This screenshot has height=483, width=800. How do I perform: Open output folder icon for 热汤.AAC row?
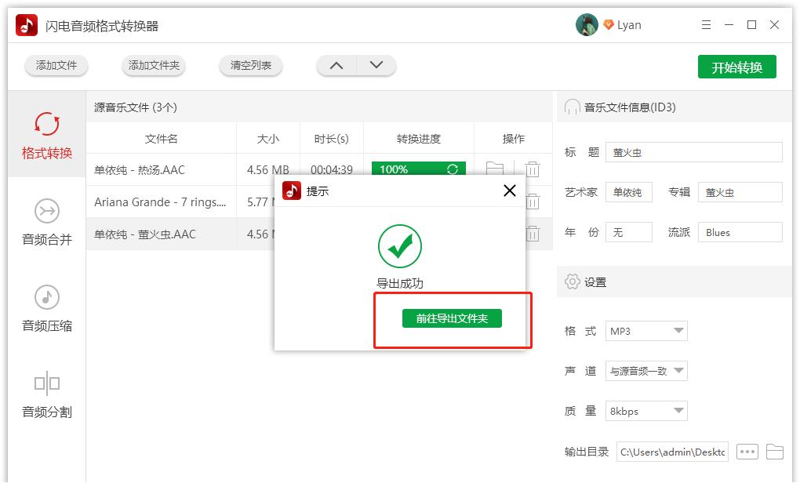[x=495, y=169]
